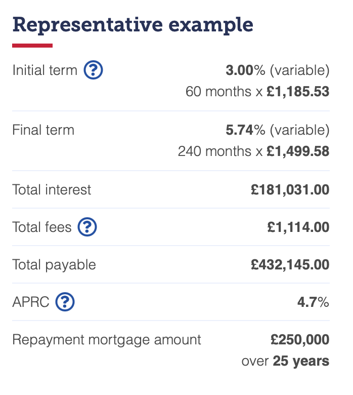Click the Total interest label

[52, 190]
